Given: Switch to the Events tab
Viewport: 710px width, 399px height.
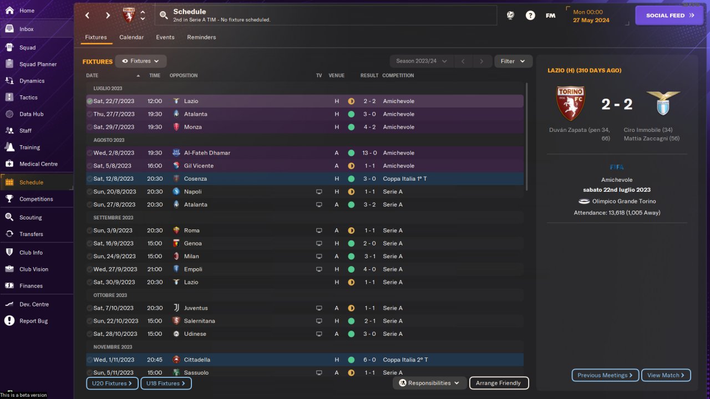Looking at the screenshot, I should (x=165, y=37).
